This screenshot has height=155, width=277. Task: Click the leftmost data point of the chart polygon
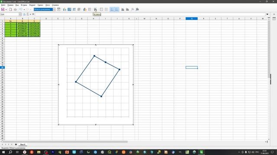tap(76, 82)
